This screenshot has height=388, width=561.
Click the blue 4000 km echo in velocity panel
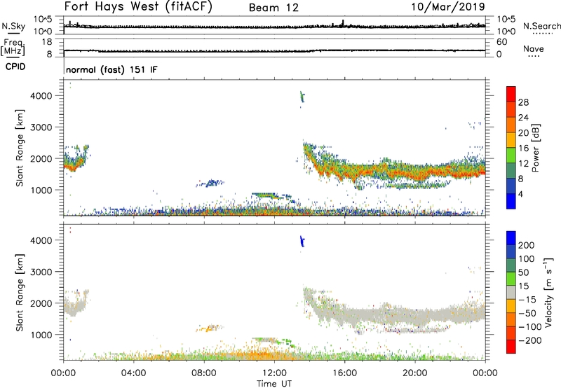[x=302, y=241]
